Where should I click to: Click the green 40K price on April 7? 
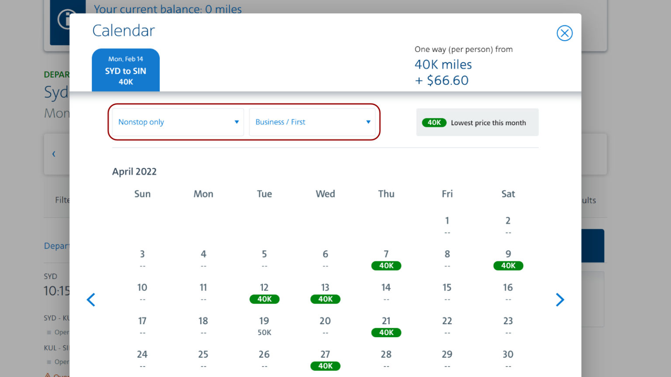pyautogui.click(x=386, y=265)
